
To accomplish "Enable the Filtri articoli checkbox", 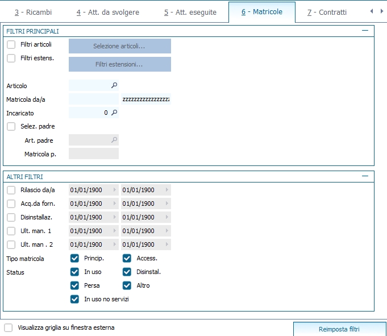I will [11, 45].
